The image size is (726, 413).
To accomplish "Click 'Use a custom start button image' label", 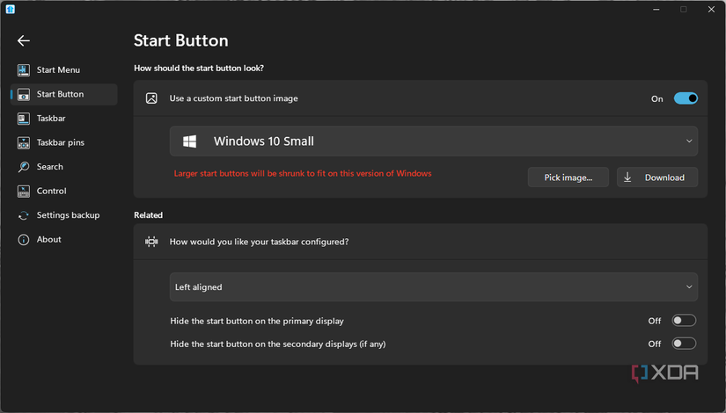I will pos(233,98).
